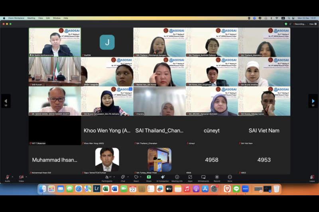This screenshot has width=319, height=212.
Task: Select Dr. Sutthi Suntharanurak's video tile
Action: [55, 42]
